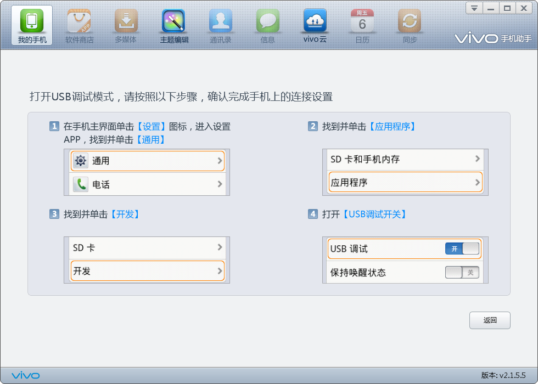Click the chevron on the 应用程序 row
Image resolution: width=538 pixels, height=384 pixels.
477,182
